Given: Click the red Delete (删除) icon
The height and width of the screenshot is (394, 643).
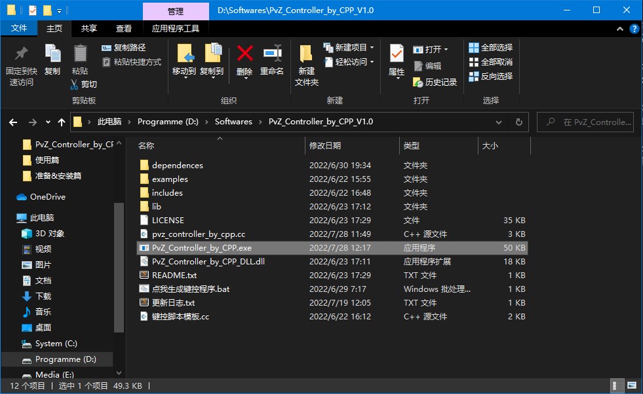Looking at the screenshot, I should point(244,54).
